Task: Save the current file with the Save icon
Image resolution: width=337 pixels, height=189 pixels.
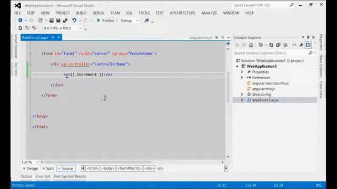Action: 58,20
